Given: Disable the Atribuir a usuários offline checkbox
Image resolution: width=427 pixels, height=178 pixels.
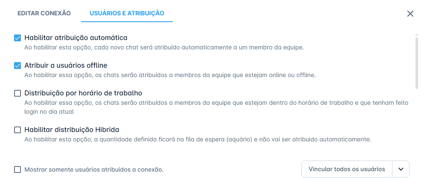Looking at the screenshot, I should (18, 66).
